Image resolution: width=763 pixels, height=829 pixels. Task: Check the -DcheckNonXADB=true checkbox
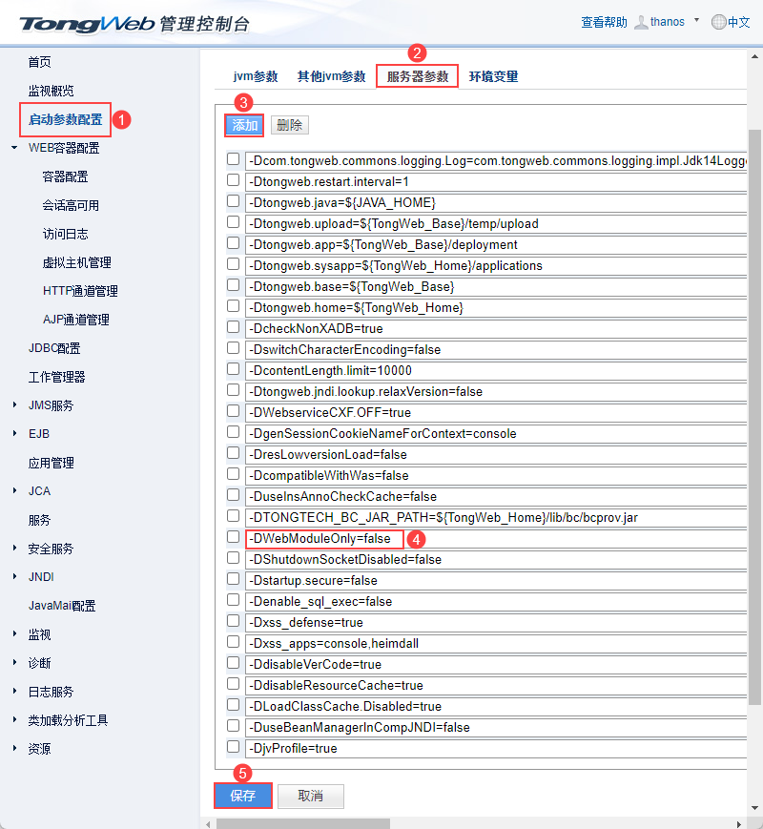(x=233, y=326)
